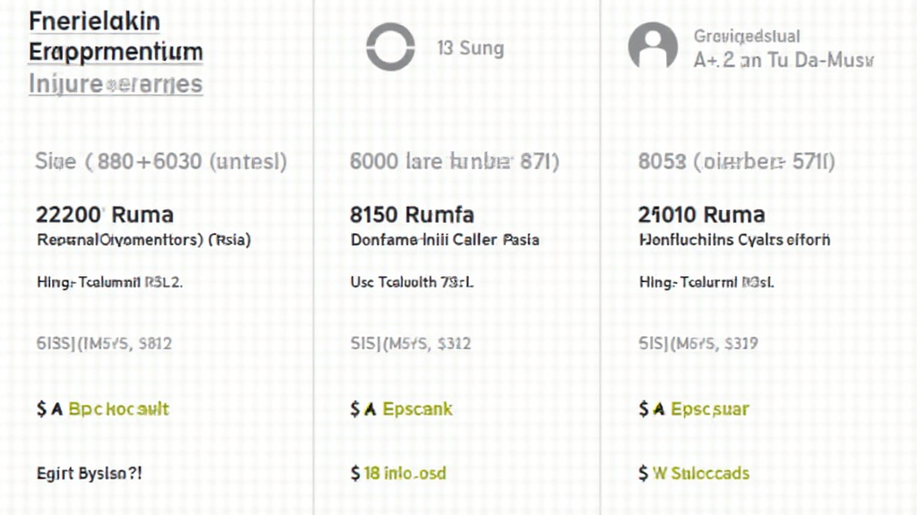
Task: Select the 8150 Rumfa price entry
Action: 412,215
